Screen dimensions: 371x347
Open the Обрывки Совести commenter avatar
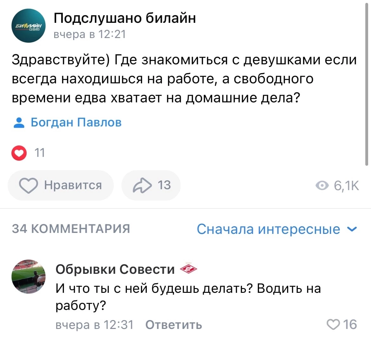(29, 276)
